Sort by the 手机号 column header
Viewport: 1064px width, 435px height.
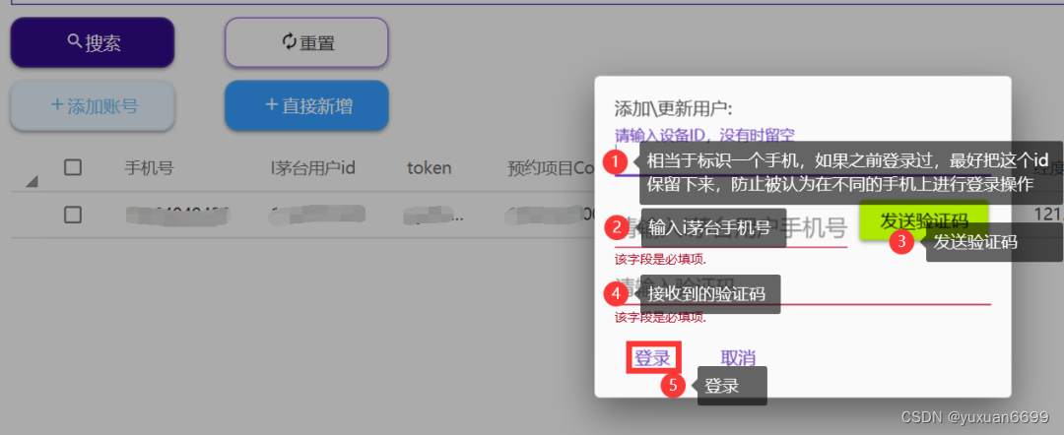(x=149, y=168)
